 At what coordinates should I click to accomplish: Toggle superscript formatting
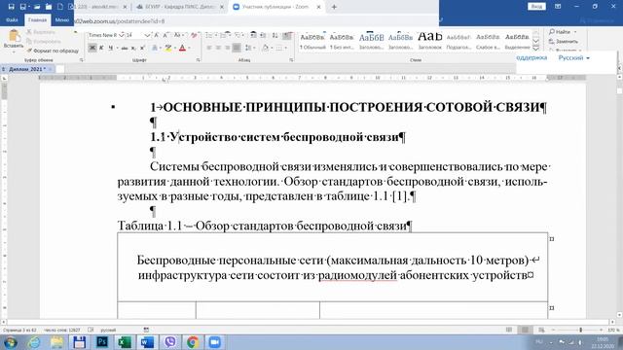click(x=142, y=48)
